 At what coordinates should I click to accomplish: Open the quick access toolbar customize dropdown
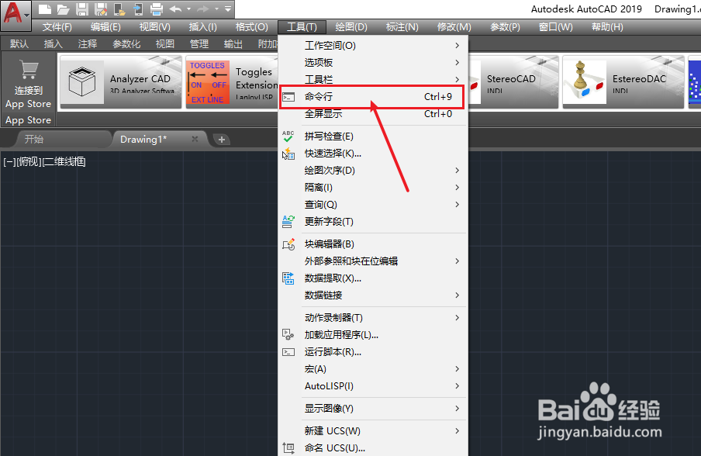[x=228, y=9]
